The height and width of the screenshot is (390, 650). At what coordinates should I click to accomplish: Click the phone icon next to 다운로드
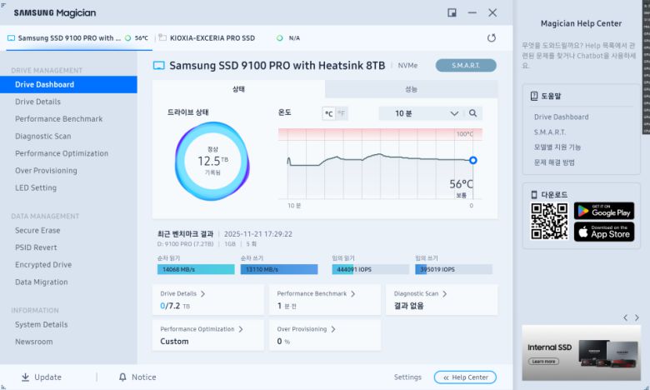click(534, 195)
